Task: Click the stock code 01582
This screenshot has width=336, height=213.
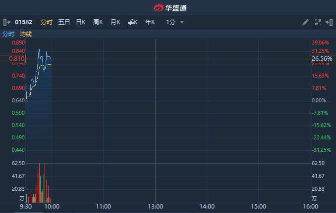Action: (x=24, y=22)
